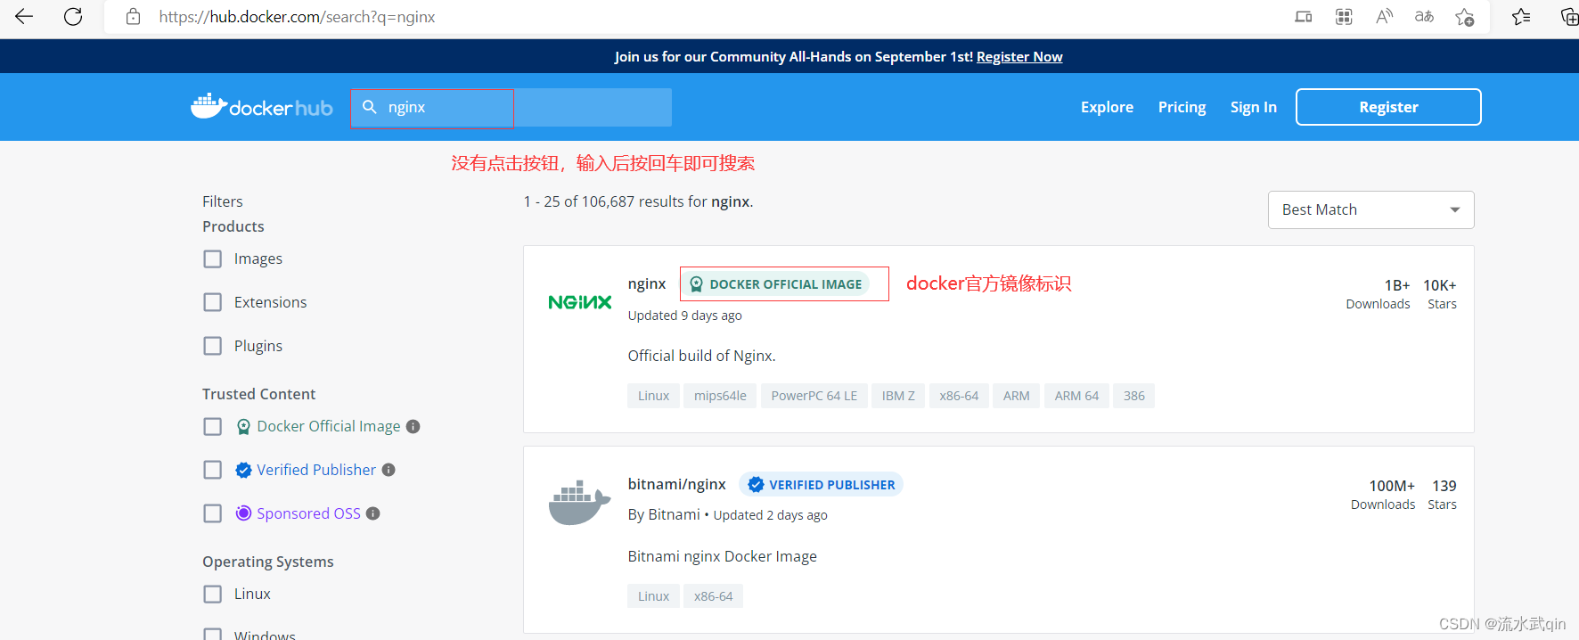Click the 386 architecture tag
Screen dimensions: 1579x640
(1133, 396)
